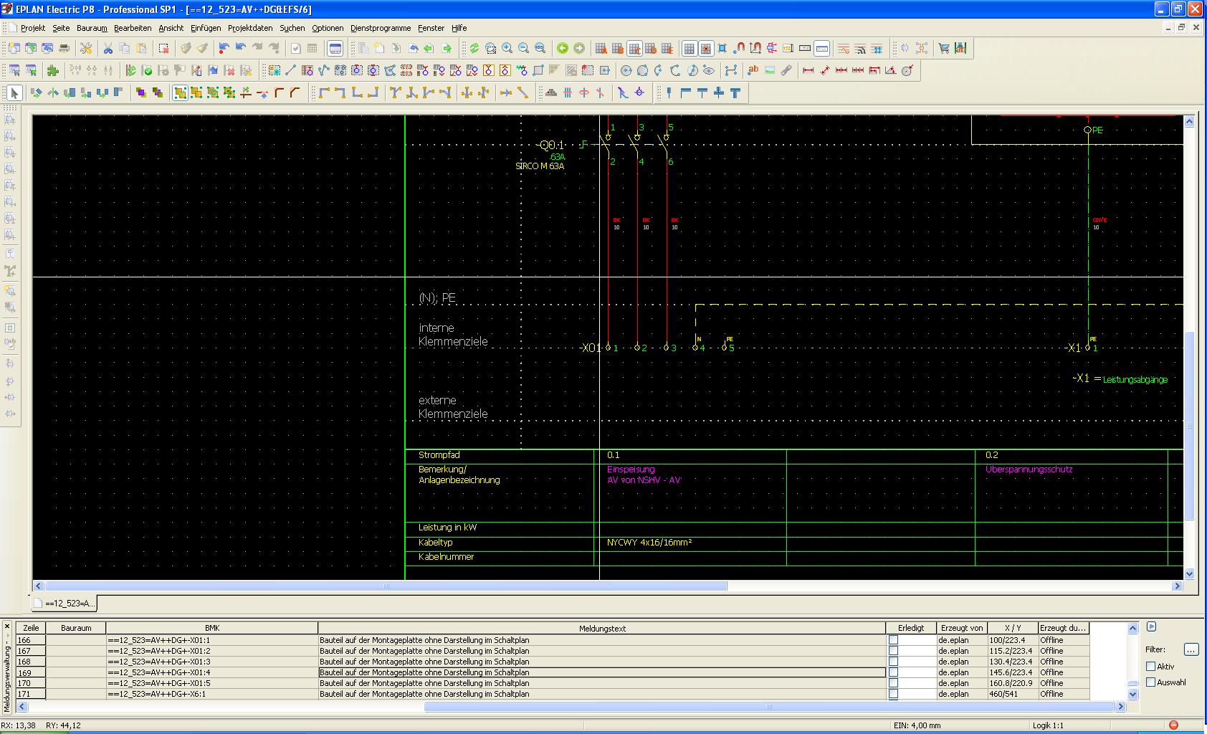The width and height of the screenshot is (1207, 734).
Task: Insert an image with the picture icon
Action: [x=769, y=70]
